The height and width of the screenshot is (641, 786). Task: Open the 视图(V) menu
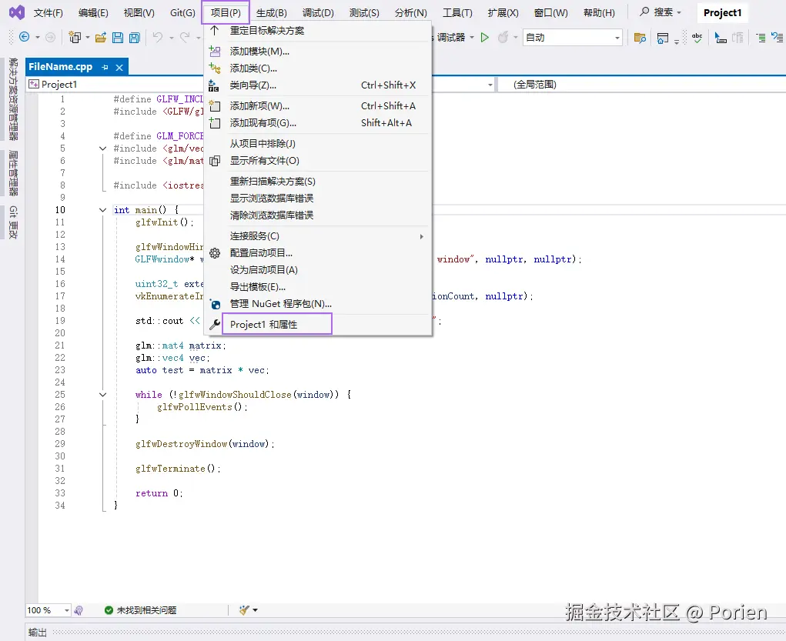[139, 12]
